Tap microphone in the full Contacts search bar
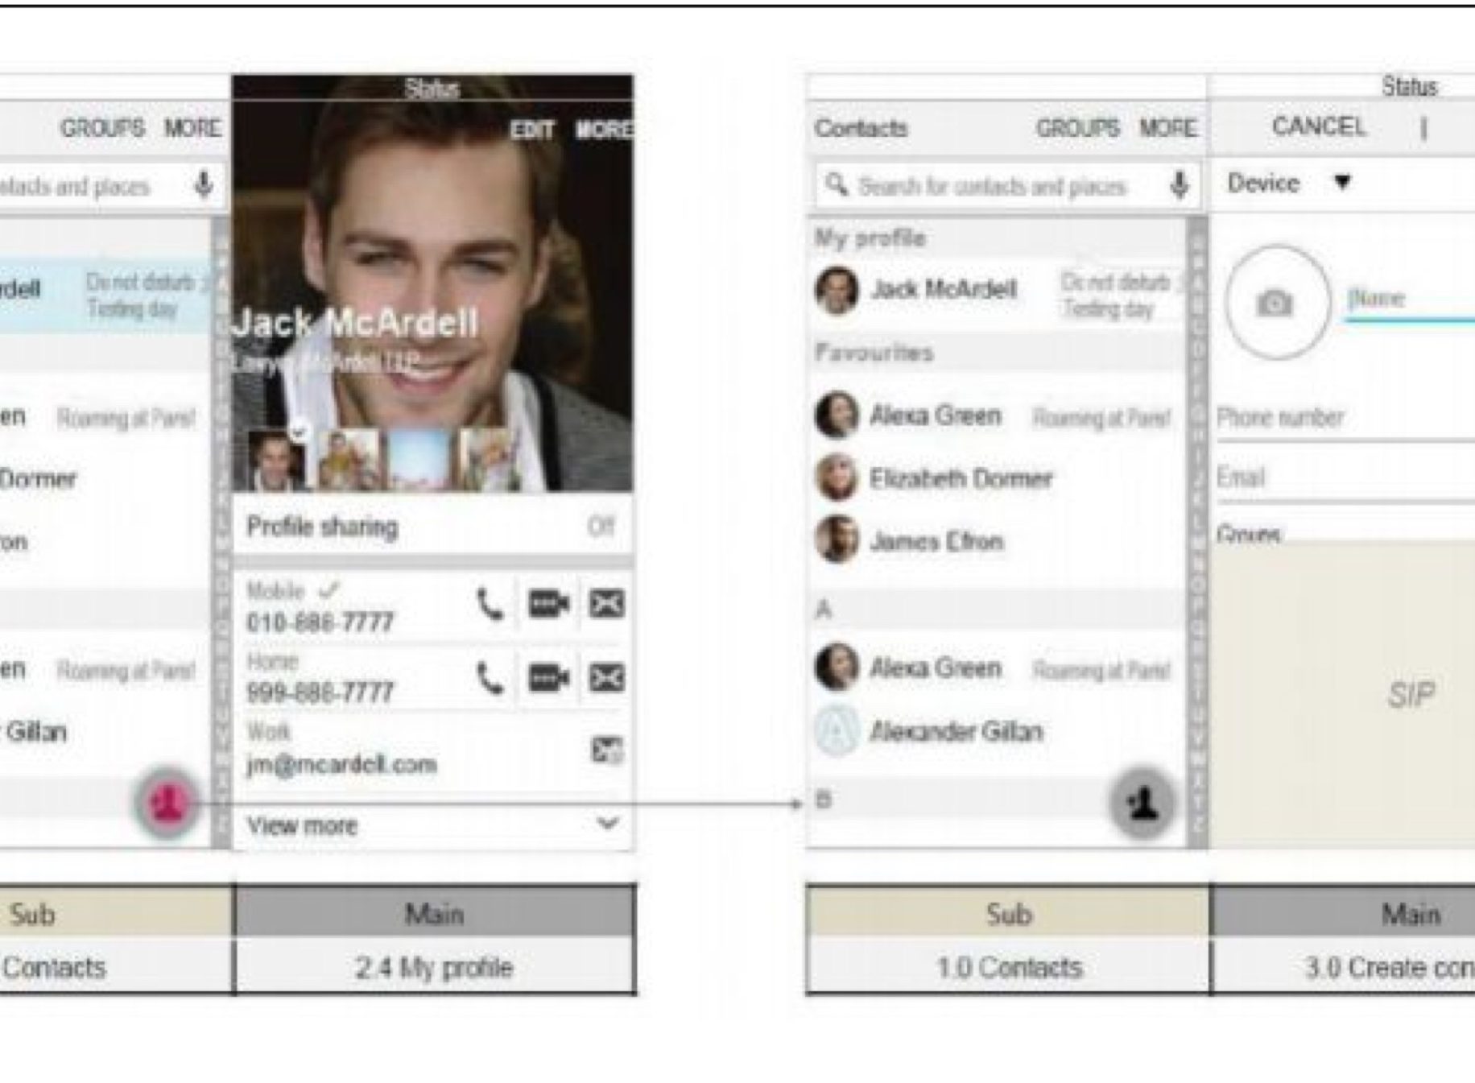 [1179, 185]
